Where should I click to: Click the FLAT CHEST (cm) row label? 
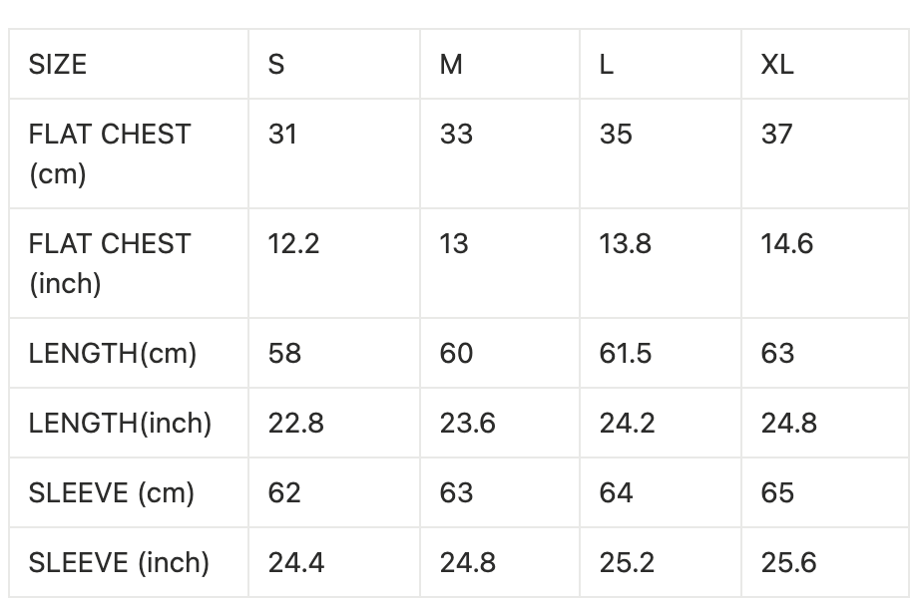tap(109, 153)
